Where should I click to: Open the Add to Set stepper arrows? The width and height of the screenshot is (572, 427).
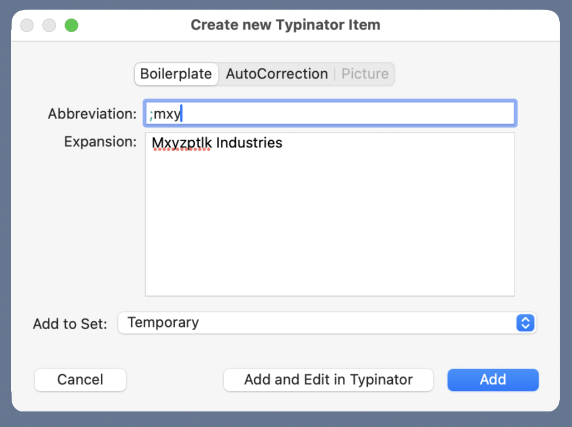pyautogui.click(x=525, y=323)
